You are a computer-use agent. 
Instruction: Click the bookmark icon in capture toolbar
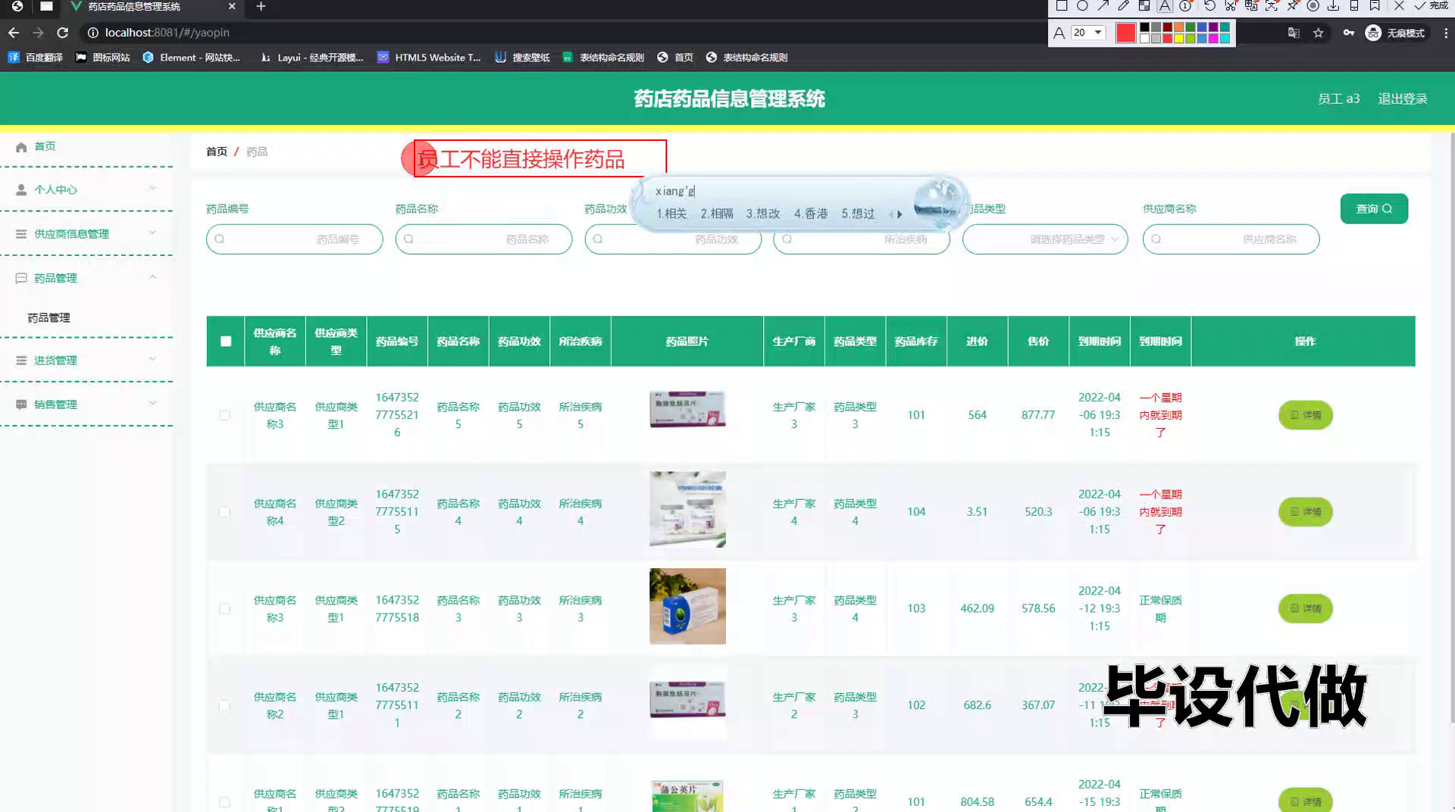coord(1375,6)
